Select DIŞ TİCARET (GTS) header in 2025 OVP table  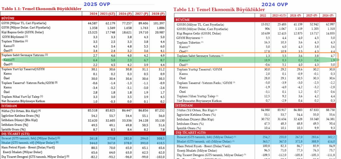pos(83,134)
